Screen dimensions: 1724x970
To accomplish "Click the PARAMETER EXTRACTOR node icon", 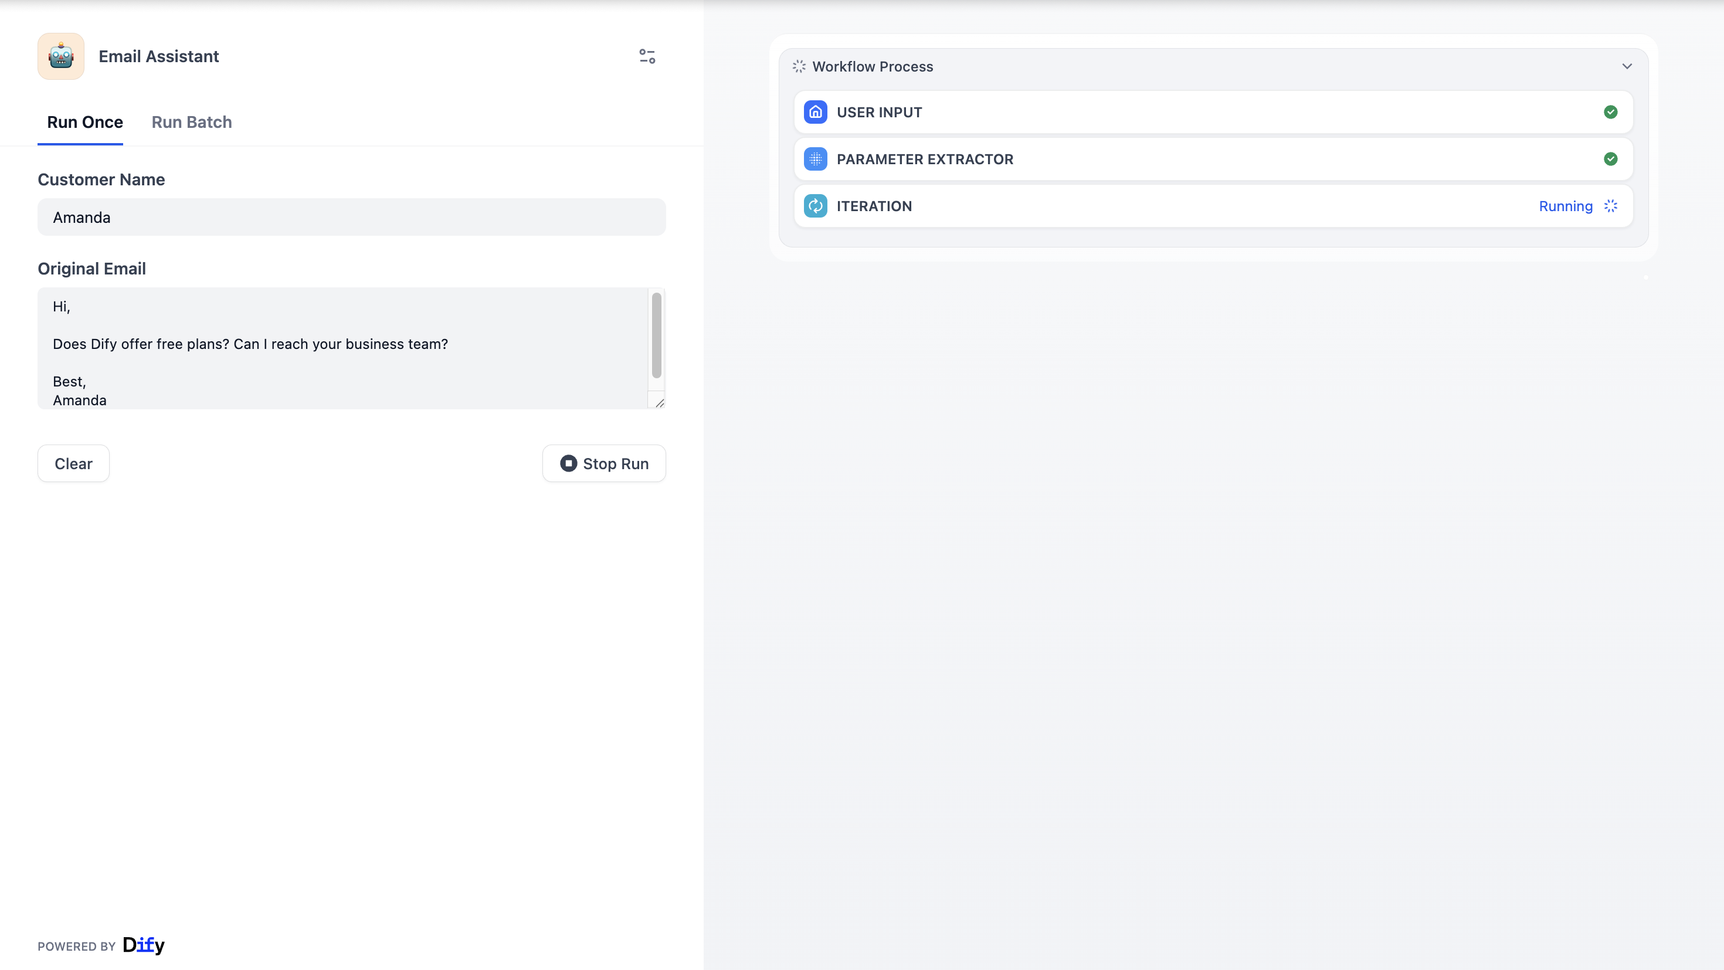I will 815,159.
